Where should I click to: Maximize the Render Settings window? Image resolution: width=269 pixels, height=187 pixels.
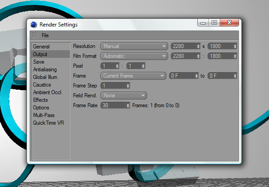click(214, 22)
